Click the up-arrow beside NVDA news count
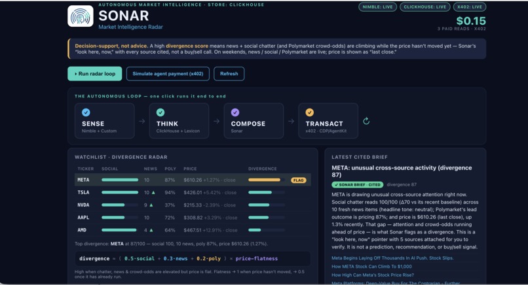 pos(151,205)
